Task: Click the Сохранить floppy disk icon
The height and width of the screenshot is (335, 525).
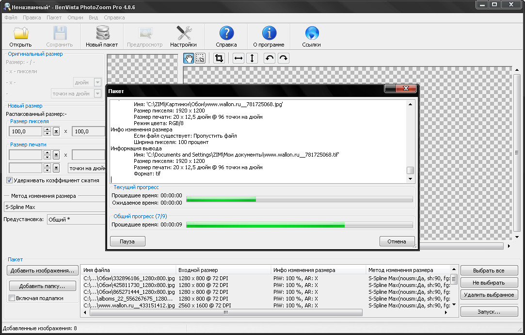Action: [x=60, y=33]
